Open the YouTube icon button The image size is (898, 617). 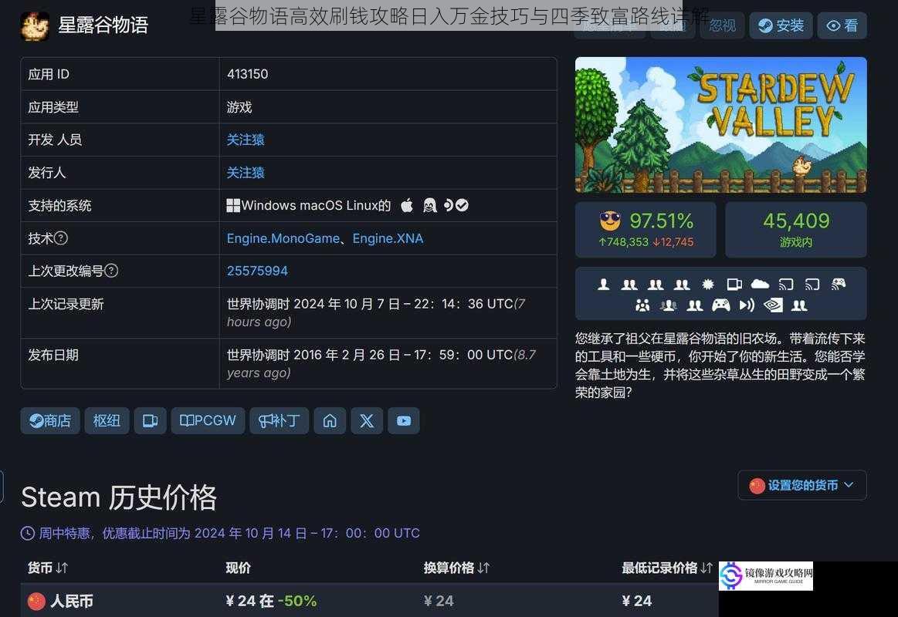pyautogui.click(x=404, y=421)
